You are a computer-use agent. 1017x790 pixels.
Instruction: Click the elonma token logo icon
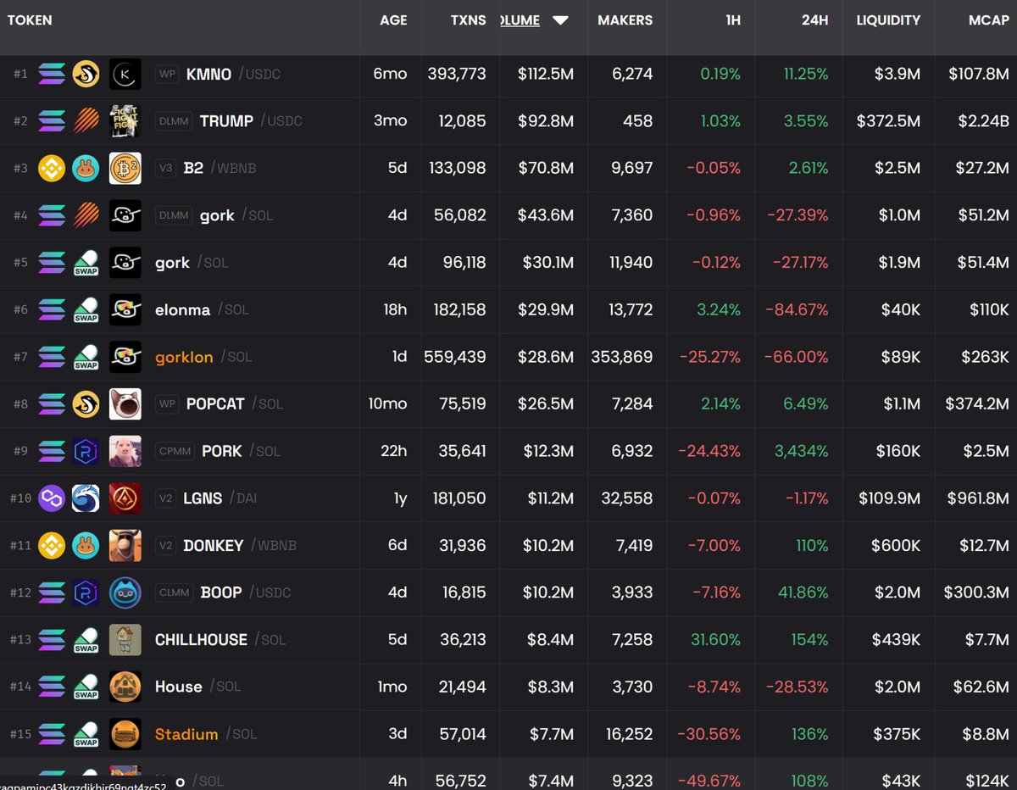click(125, 309)
